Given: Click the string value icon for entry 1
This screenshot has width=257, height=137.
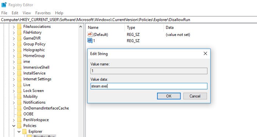Looking at the screenshot, I should (90, 41).
